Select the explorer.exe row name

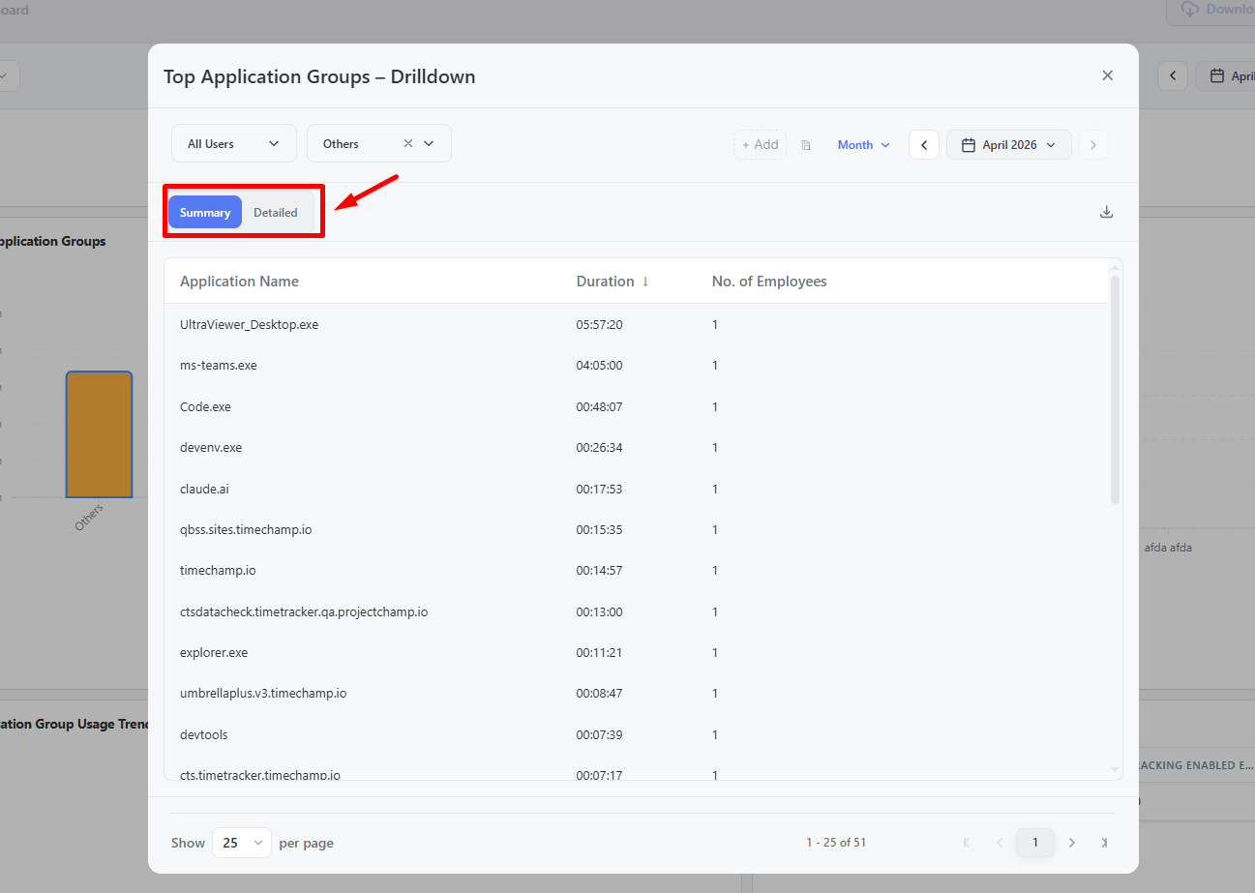(214, 653)
